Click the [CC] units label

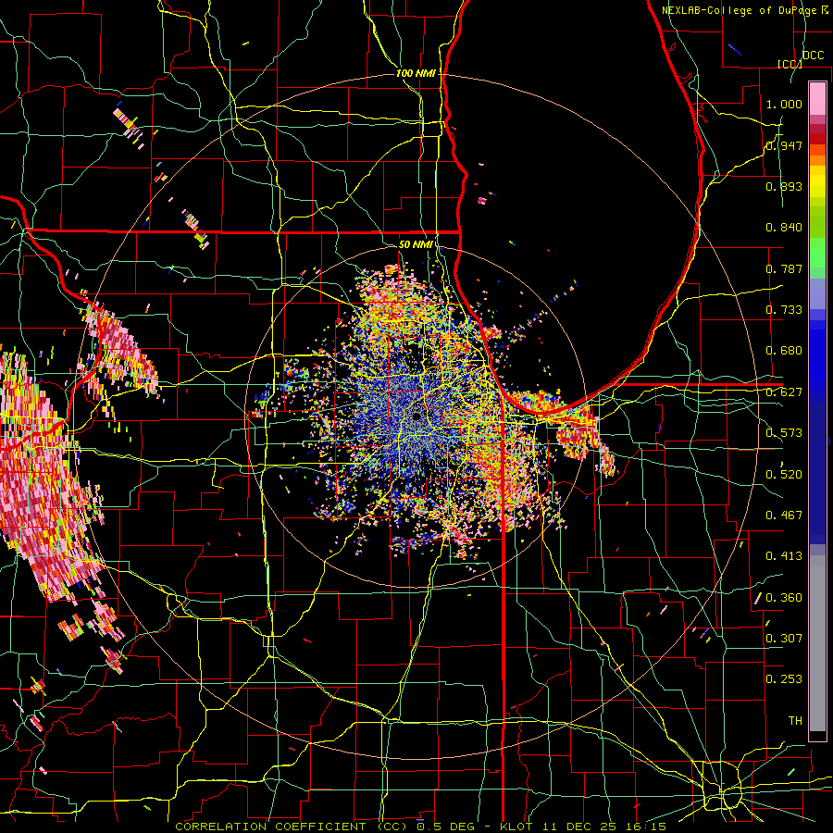pyautogui.click(x=789, y=64)
